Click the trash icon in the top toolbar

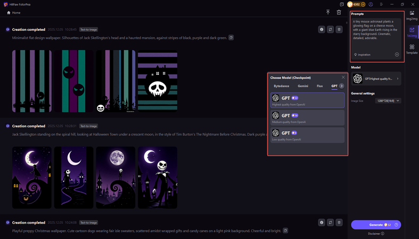339,12
